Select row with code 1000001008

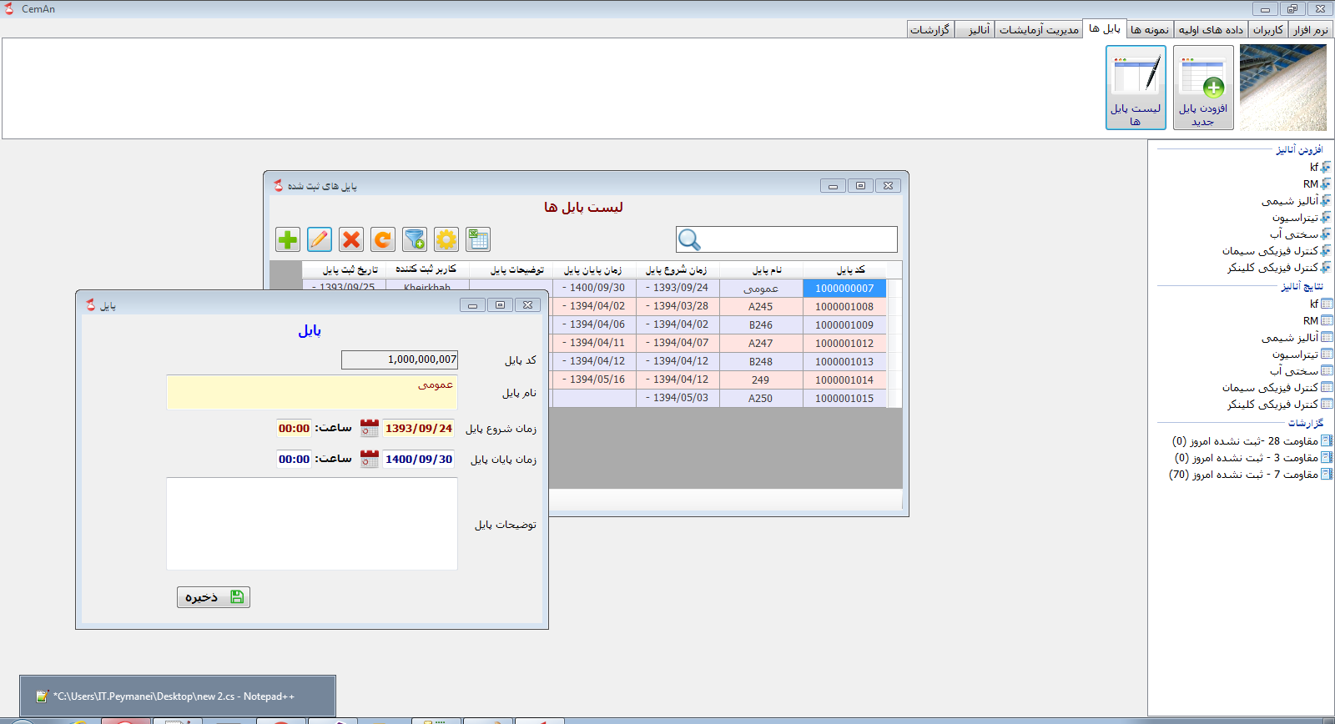tap(844, 306)
